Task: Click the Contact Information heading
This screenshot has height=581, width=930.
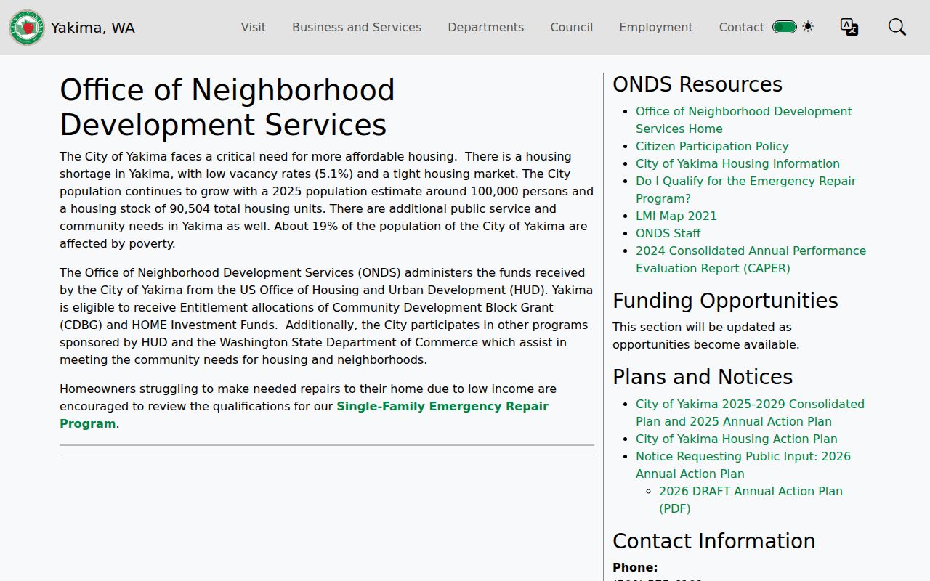Action: point(714,541)
